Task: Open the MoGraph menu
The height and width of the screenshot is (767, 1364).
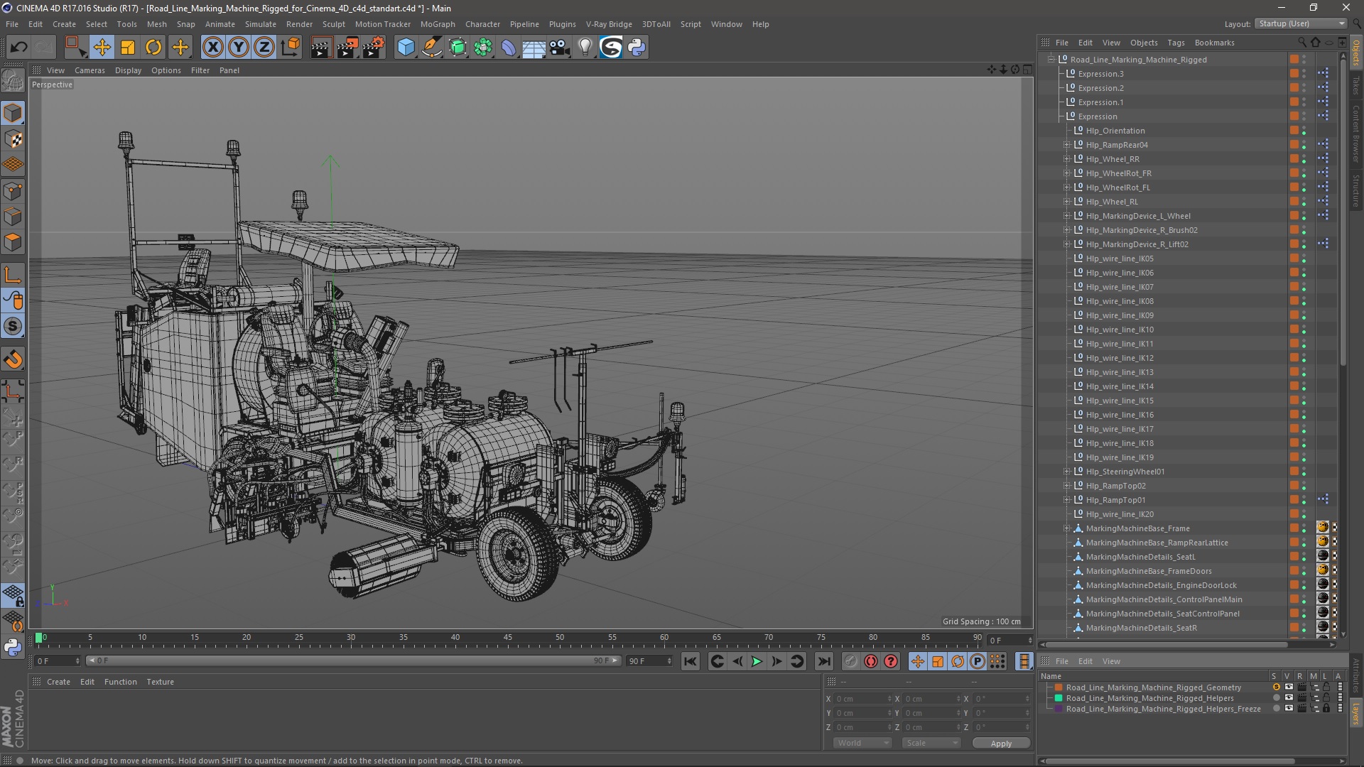Action: coord(438,24)
